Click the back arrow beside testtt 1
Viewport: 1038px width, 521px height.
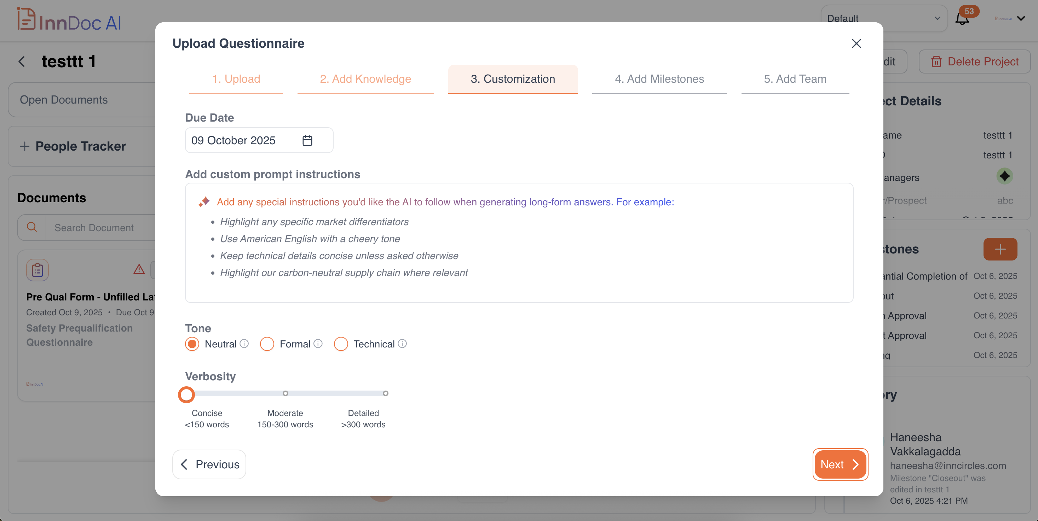click(22, 61)
